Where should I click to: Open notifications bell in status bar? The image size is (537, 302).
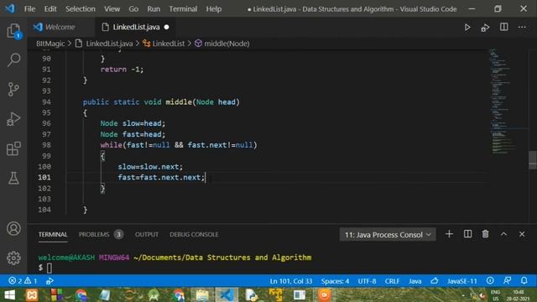[x=524, y=281]
